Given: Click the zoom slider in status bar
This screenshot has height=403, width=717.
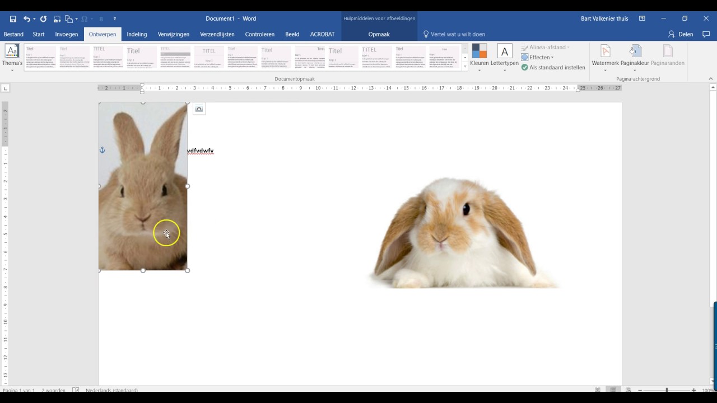Looking at the screenshot, I should (667, 390).
